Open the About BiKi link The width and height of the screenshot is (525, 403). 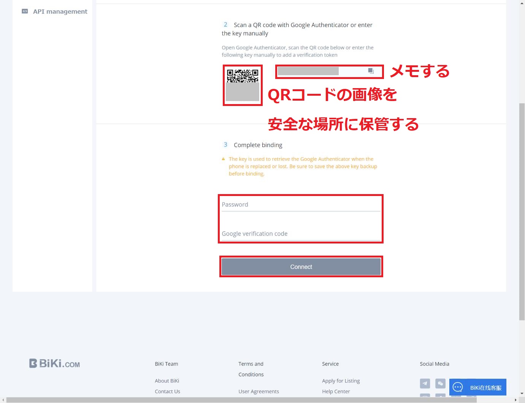(167, 381)
